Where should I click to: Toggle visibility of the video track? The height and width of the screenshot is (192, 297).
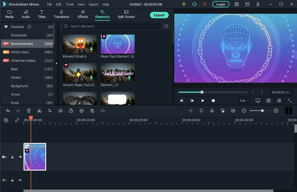20,157
